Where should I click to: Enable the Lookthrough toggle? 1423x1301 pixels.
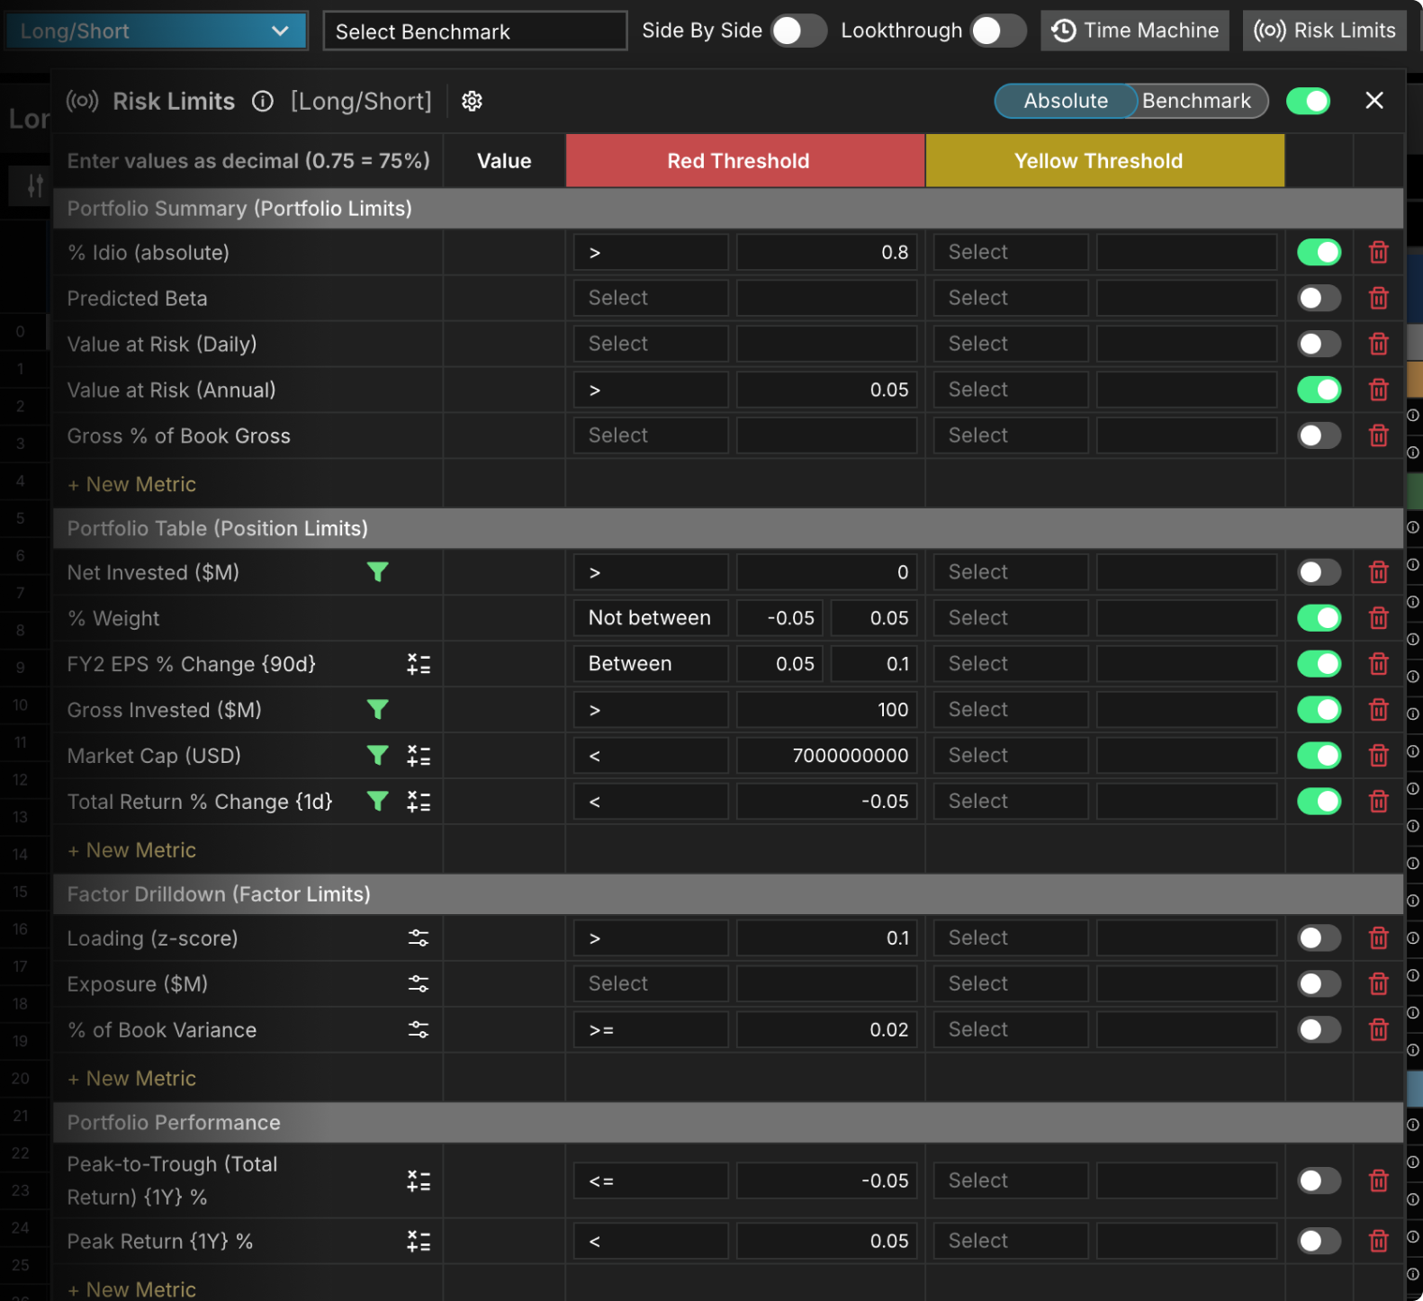tap(998, 31)
